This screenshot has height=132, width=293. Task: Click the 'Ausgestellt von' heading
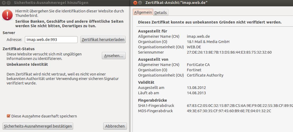pos(153,59)
